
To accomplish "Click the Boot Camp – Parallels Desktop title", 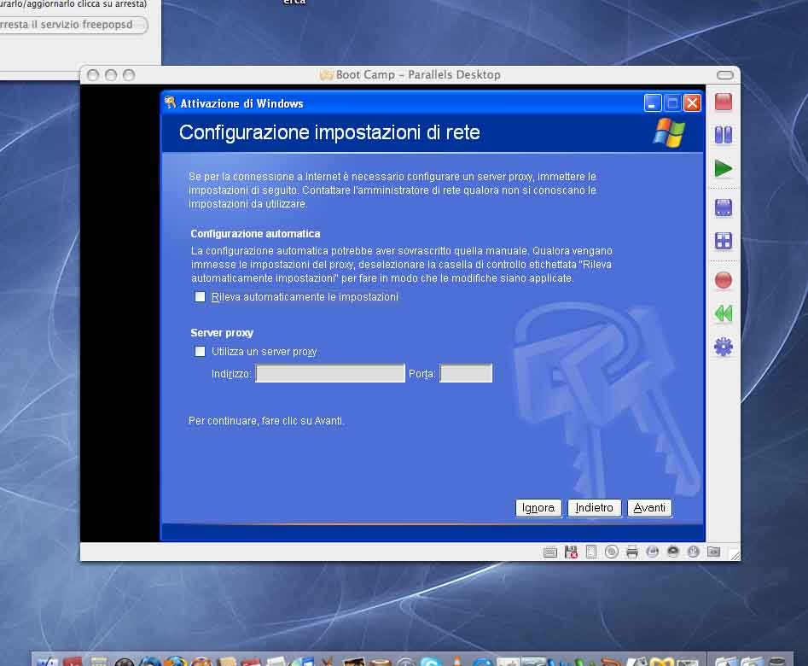I will pyautogui.click(x=418, y=75).
